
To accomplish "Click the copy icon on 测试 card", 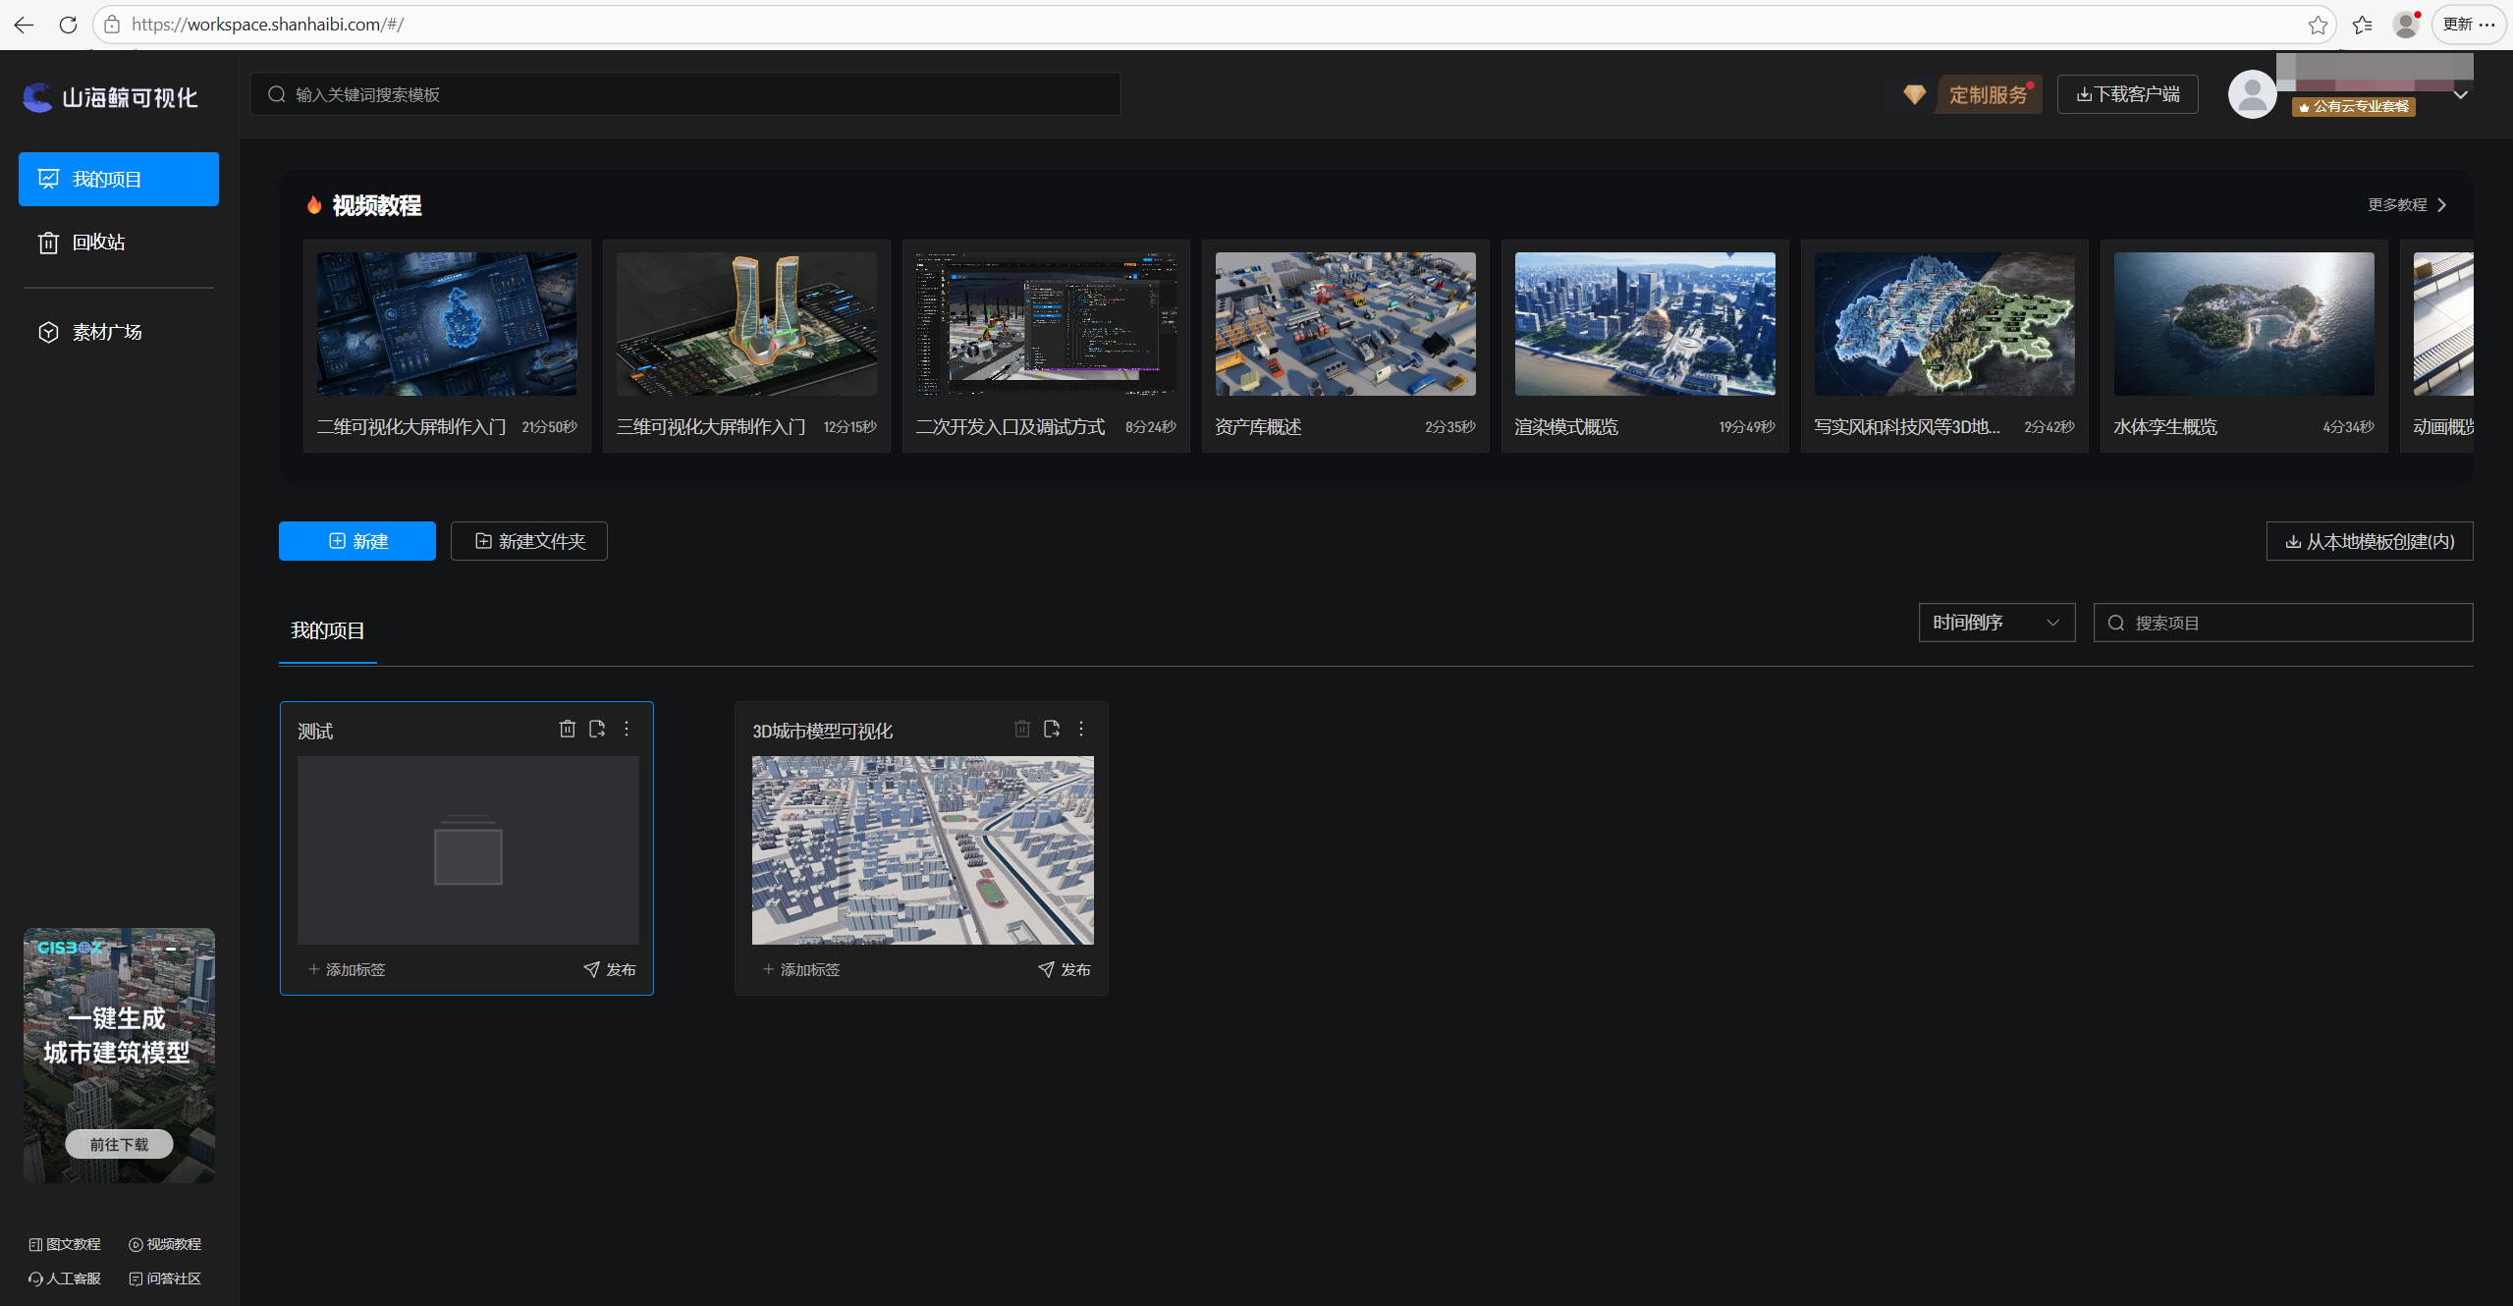I will pyautogui.click(x=596, y=729).
